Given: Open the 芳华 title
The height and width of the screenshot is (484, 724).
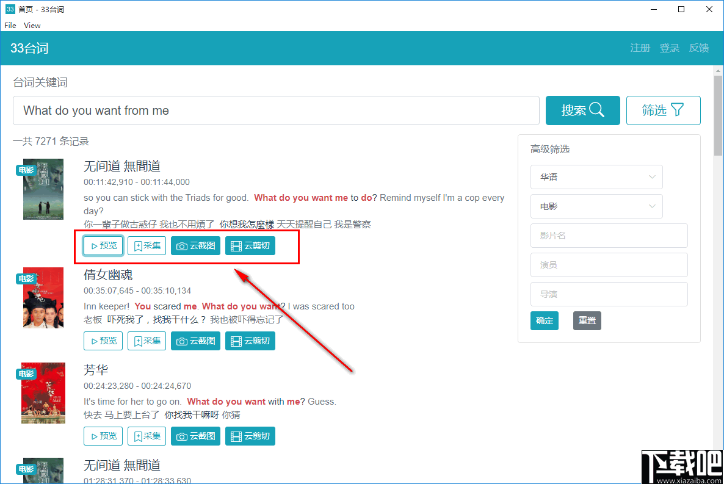Looking at the screenshot, I should [96, 370].
